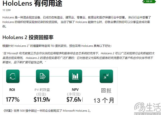Screen dimensions: 161x115
Task: Click the $11.9M value
Action: (42, 99)
